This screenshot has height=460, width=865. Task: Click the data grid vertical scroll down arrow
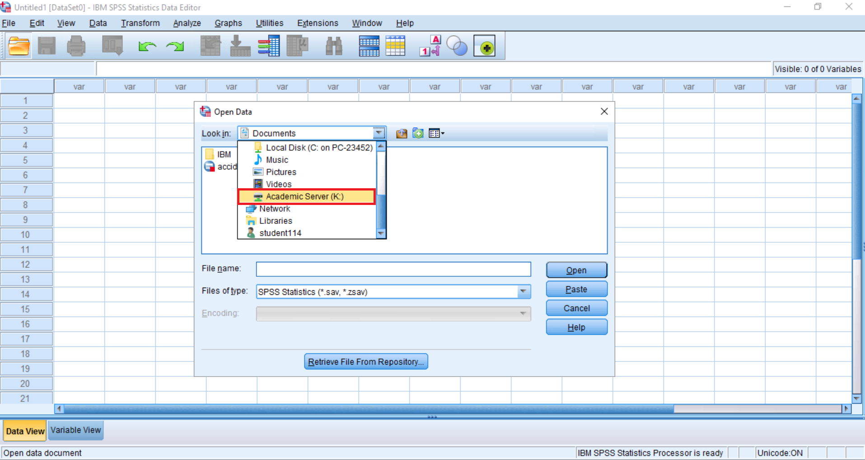(x=856, y=399)
